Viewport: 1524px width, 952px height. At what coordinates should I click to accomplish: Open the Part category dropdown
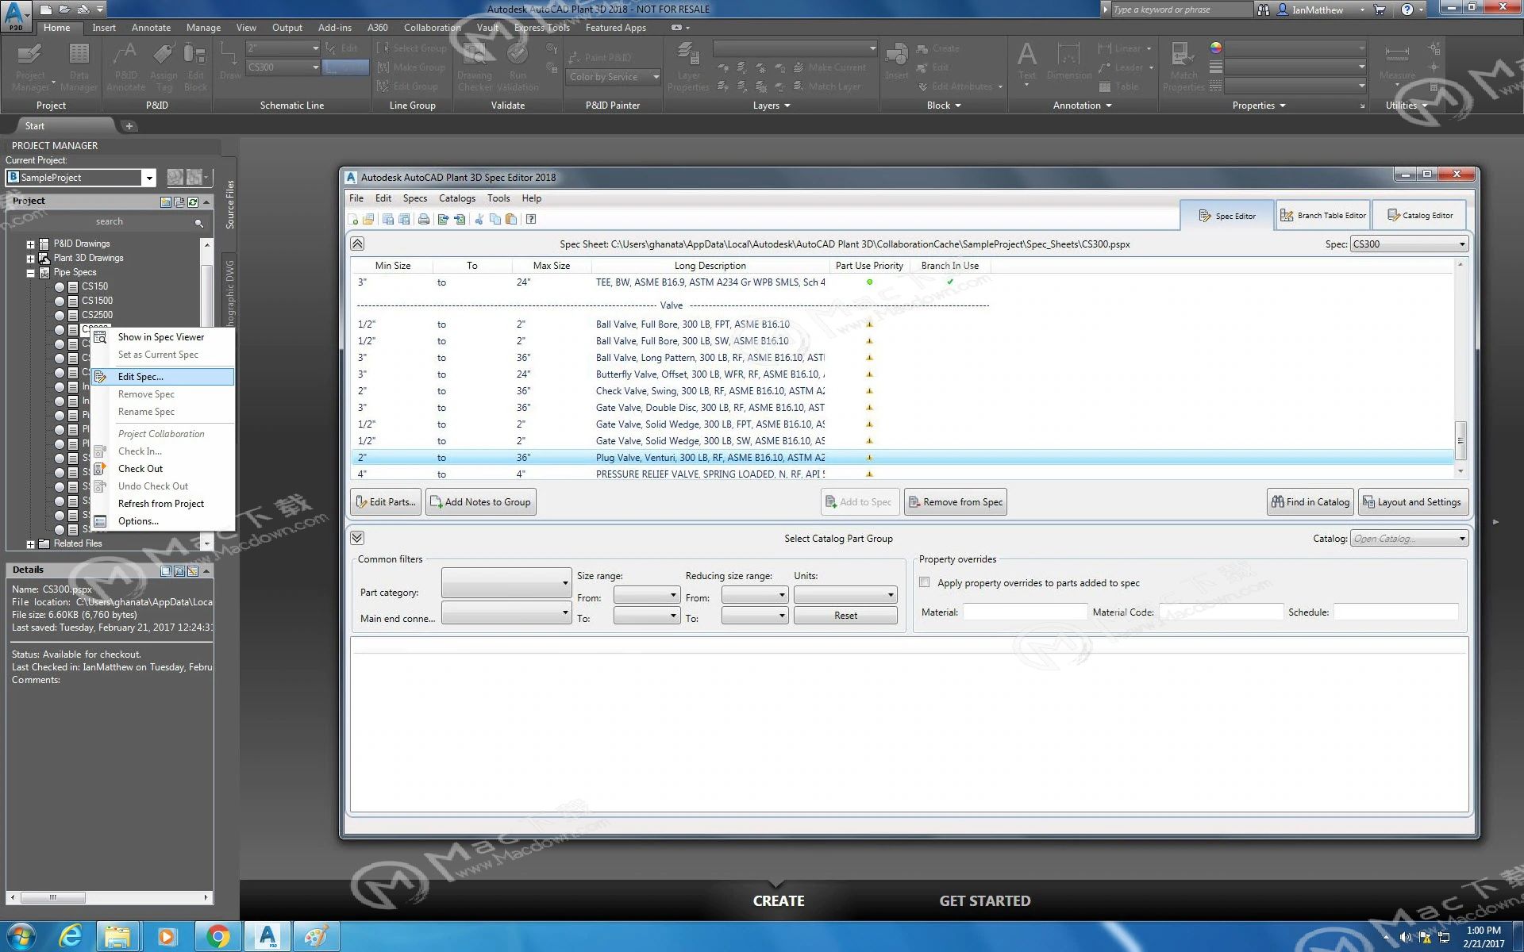[x=506, y=583]
